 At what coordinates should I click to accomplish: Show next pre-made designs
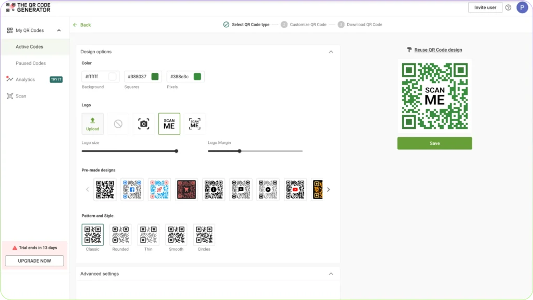click(x=328, y=189)
